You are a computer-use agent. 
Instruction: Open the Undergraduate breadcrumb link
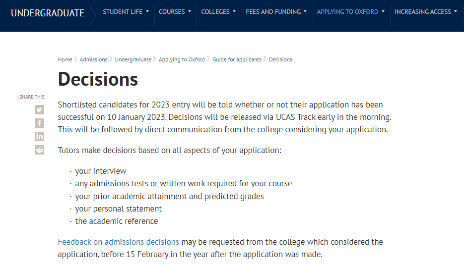[133, 59]
